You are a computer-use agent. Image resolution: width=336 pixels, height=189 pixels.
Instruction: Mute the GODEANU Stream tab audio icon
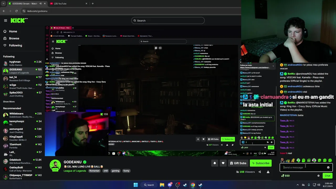click(x=40, y=4)
